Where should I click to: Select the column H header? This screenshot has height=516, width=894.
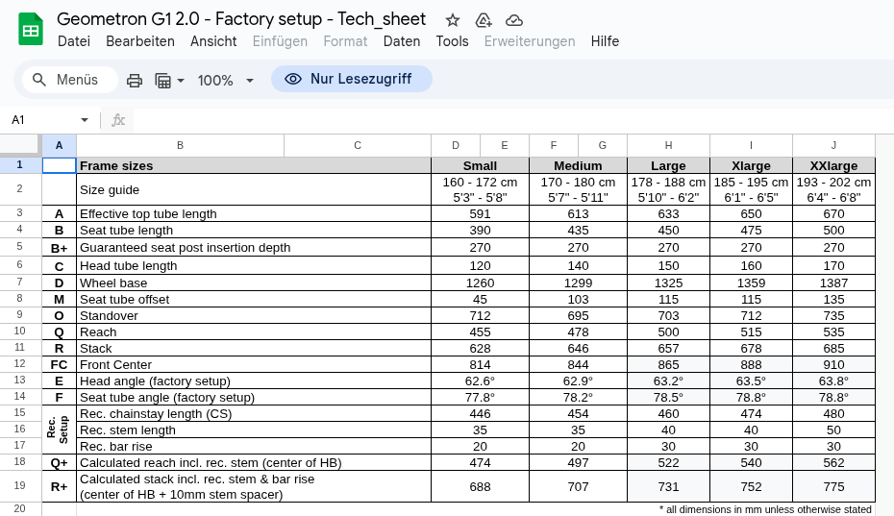point(668,145)
